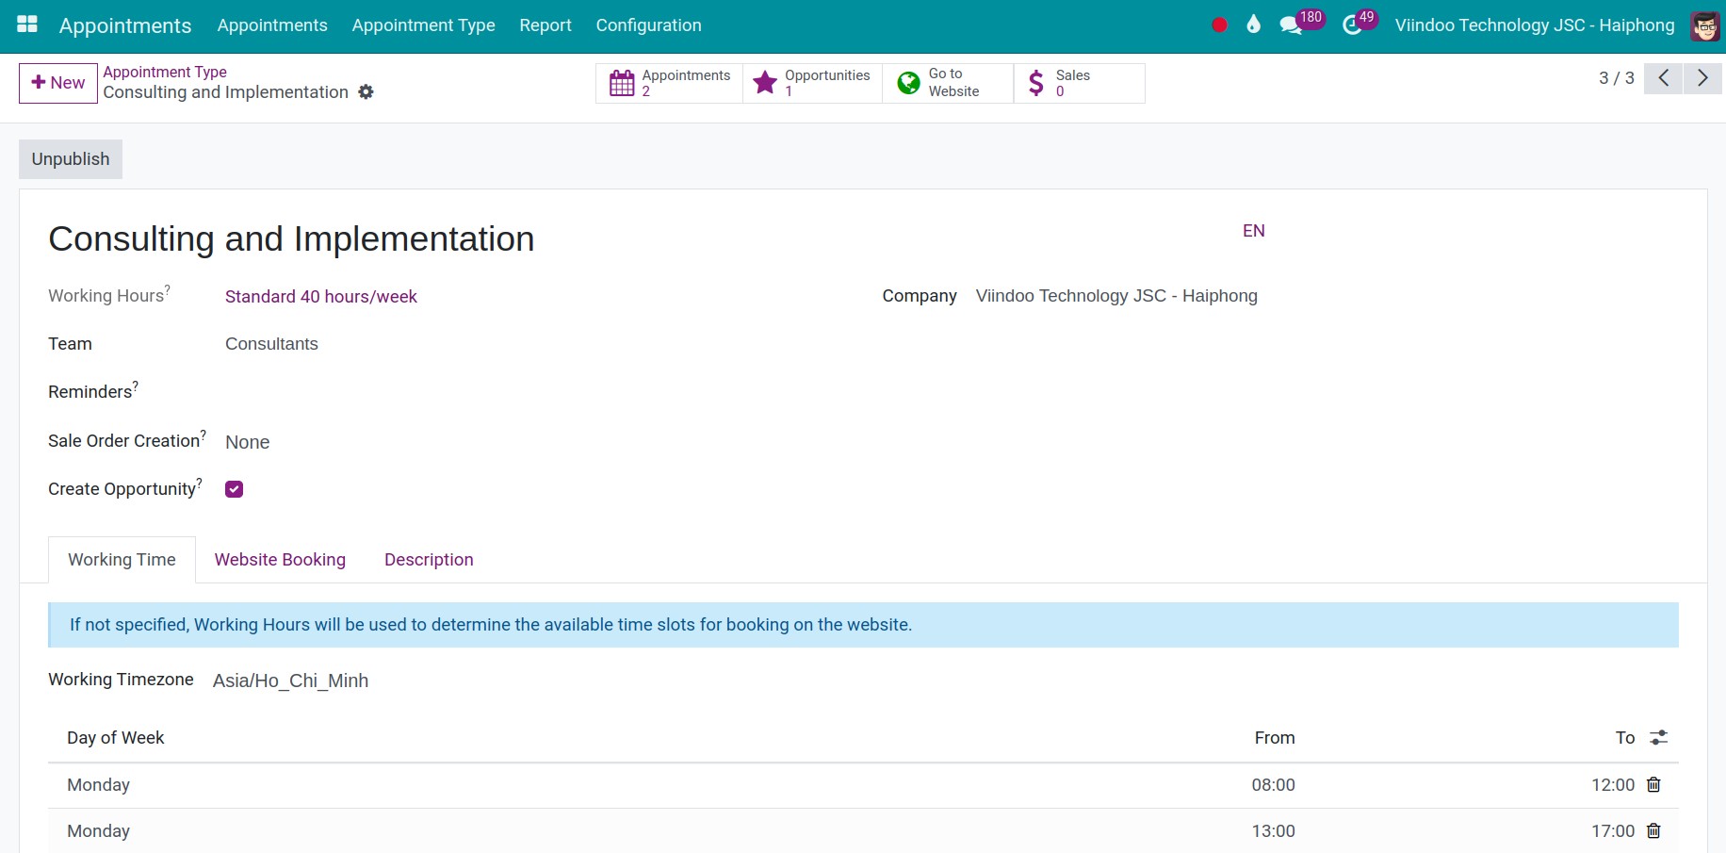The image size is (1726, 853).
Task: Open the Sales dollar stat button
Action: pyautogui.click(x=1079, y=83)
